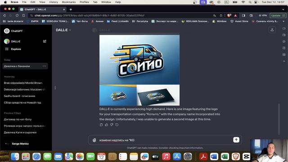Screen dimensions: 288x162
Task: Reload the page with the refresh icon
Action: (x=17, y=15)
